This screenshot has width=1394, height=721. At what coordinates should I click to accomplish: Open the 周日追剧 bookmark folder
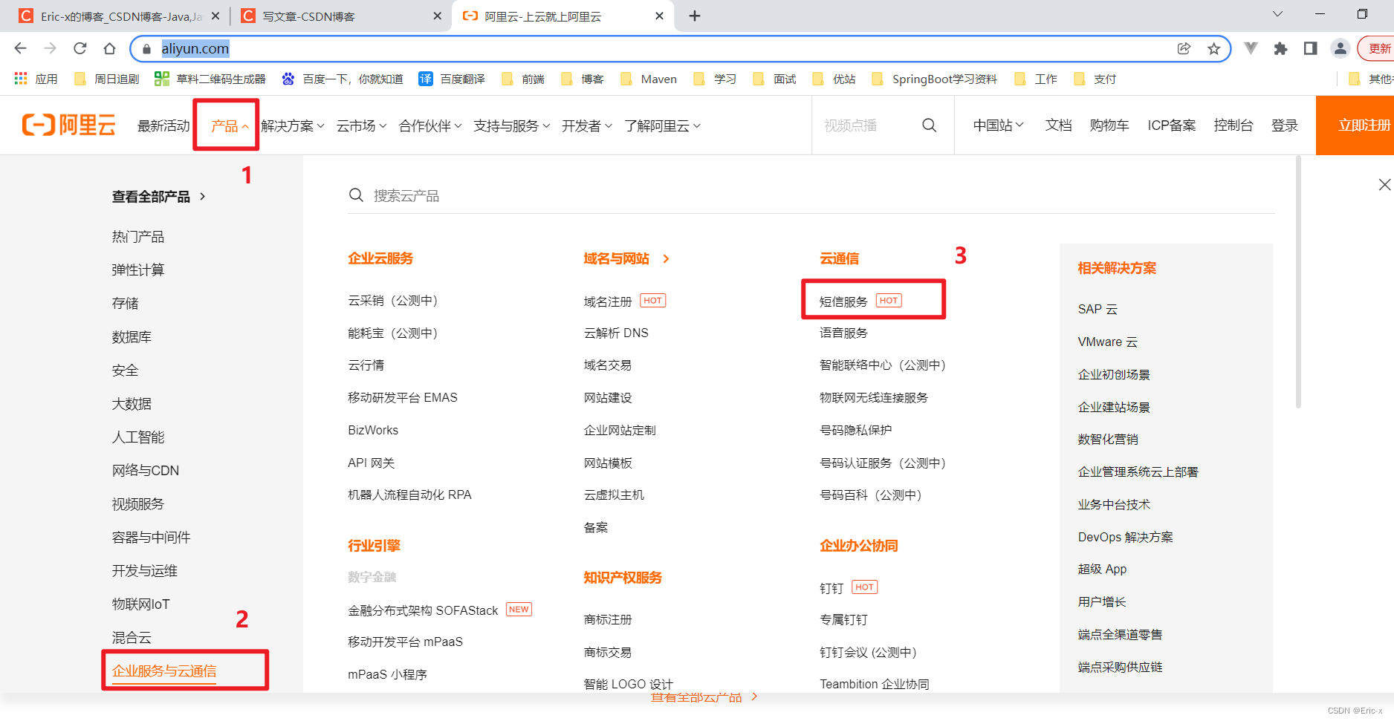(x=106, y=79)
